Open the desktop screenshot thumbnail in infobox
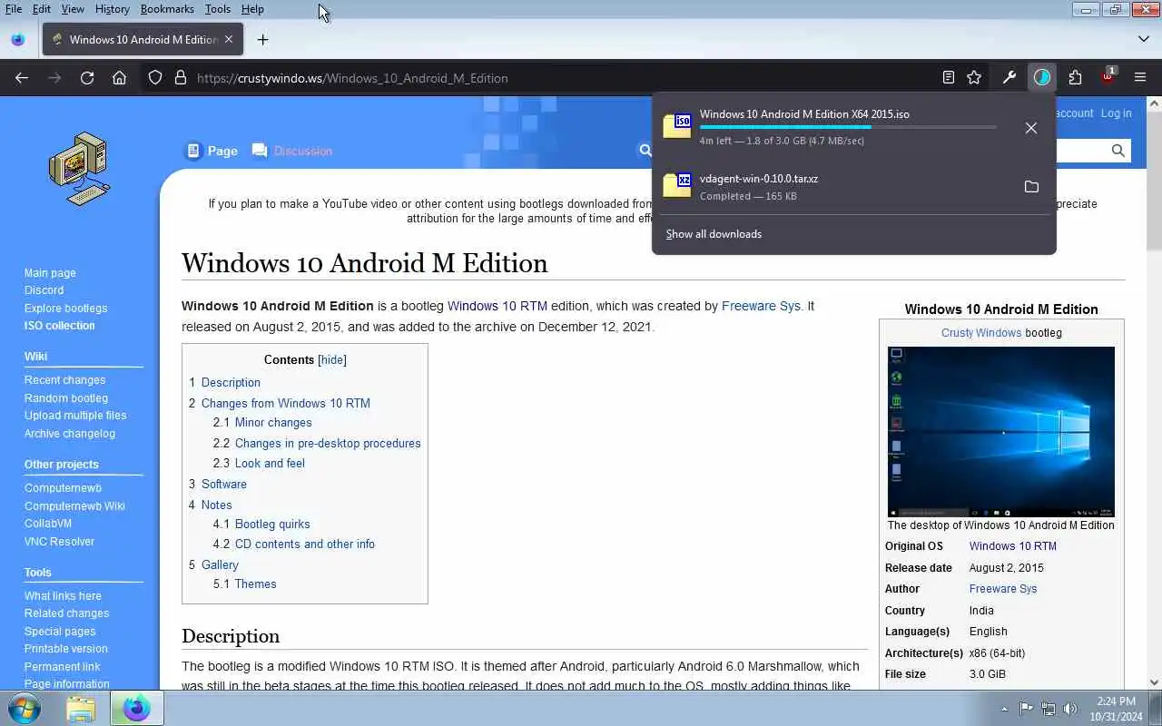Viewport: 1162px width, 726px height. tap(1001, 432)
